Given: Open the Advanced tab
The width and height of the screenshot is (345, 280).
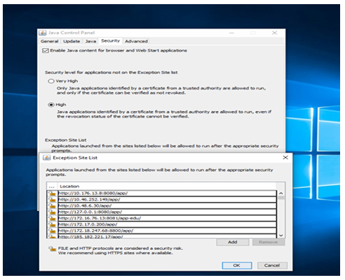Looking at the screenshot, I should (136, 41).
